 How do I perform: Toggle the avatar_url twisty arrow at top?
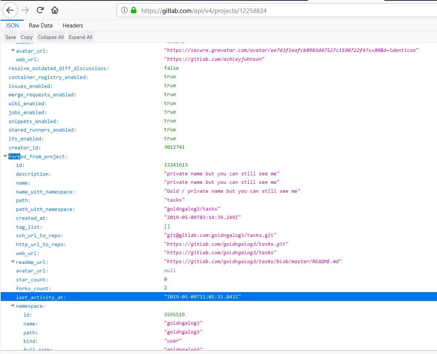(x=13, y=51)
